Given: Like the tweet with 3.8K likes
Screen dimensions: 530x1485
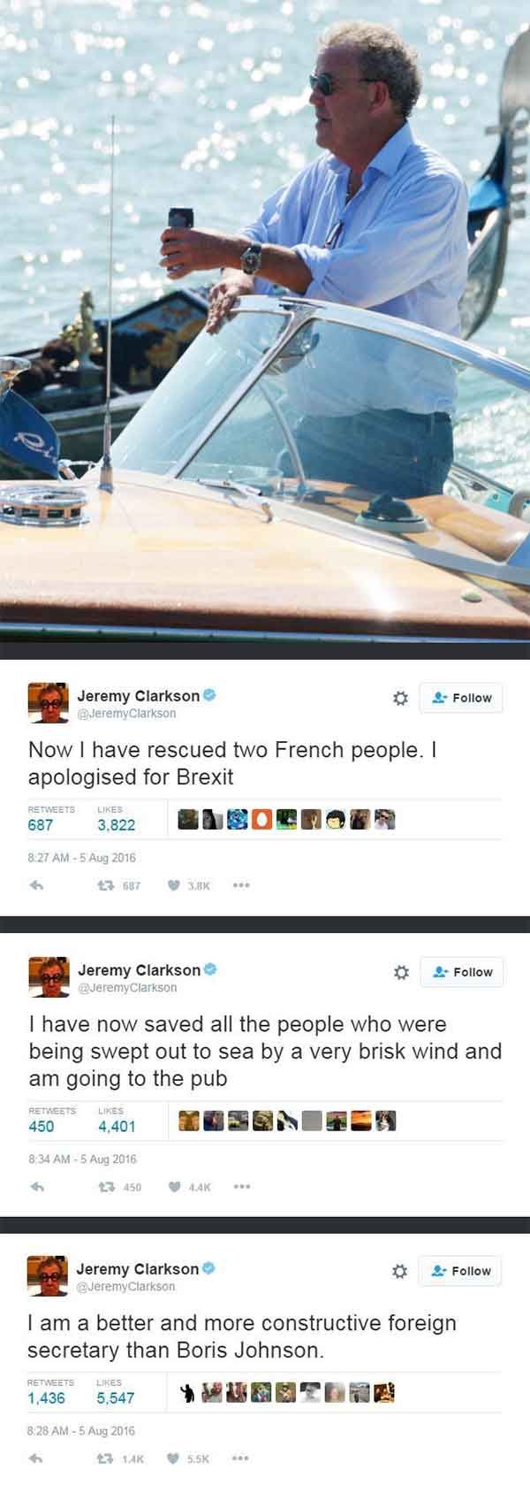Looking at the screenshot, I should point(188,885).
